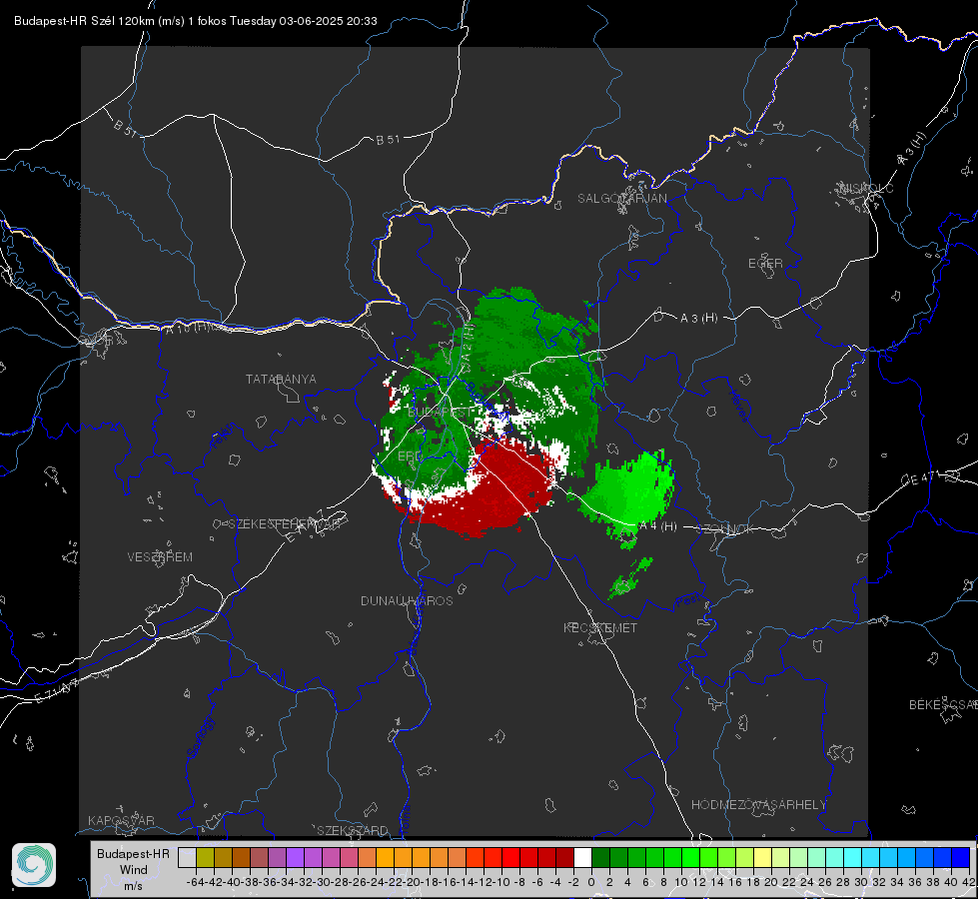
Task: Click the Budapest-HR Wind m/s legend title
Action: coord(134,870)
